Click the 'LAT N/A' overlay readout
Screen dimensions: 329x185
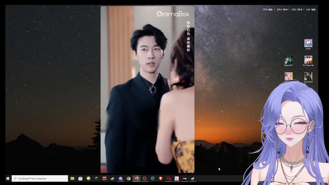311,10
